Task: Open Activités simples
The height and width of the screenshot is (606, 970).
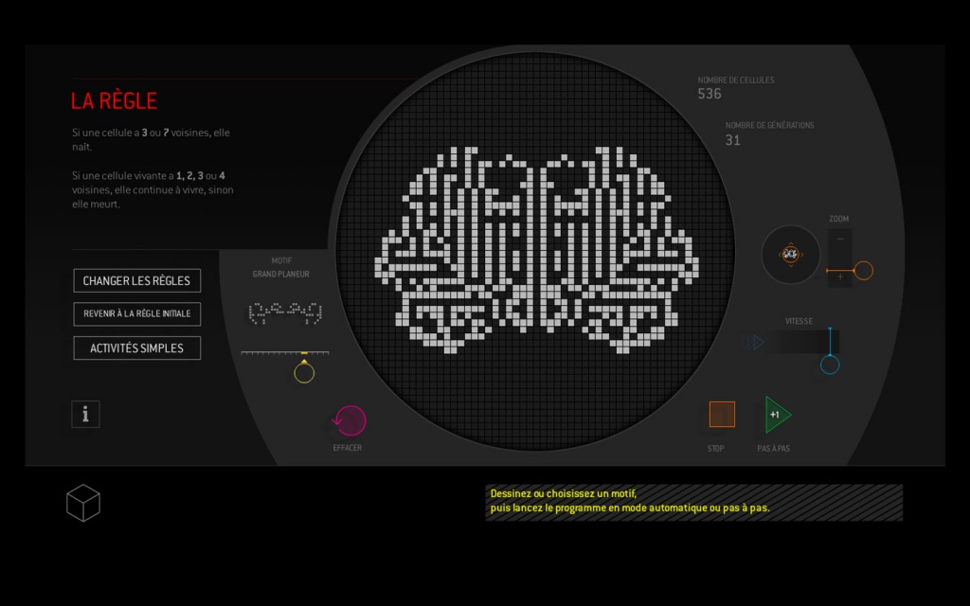Action: pyautogui.click(x=136, y=348)
